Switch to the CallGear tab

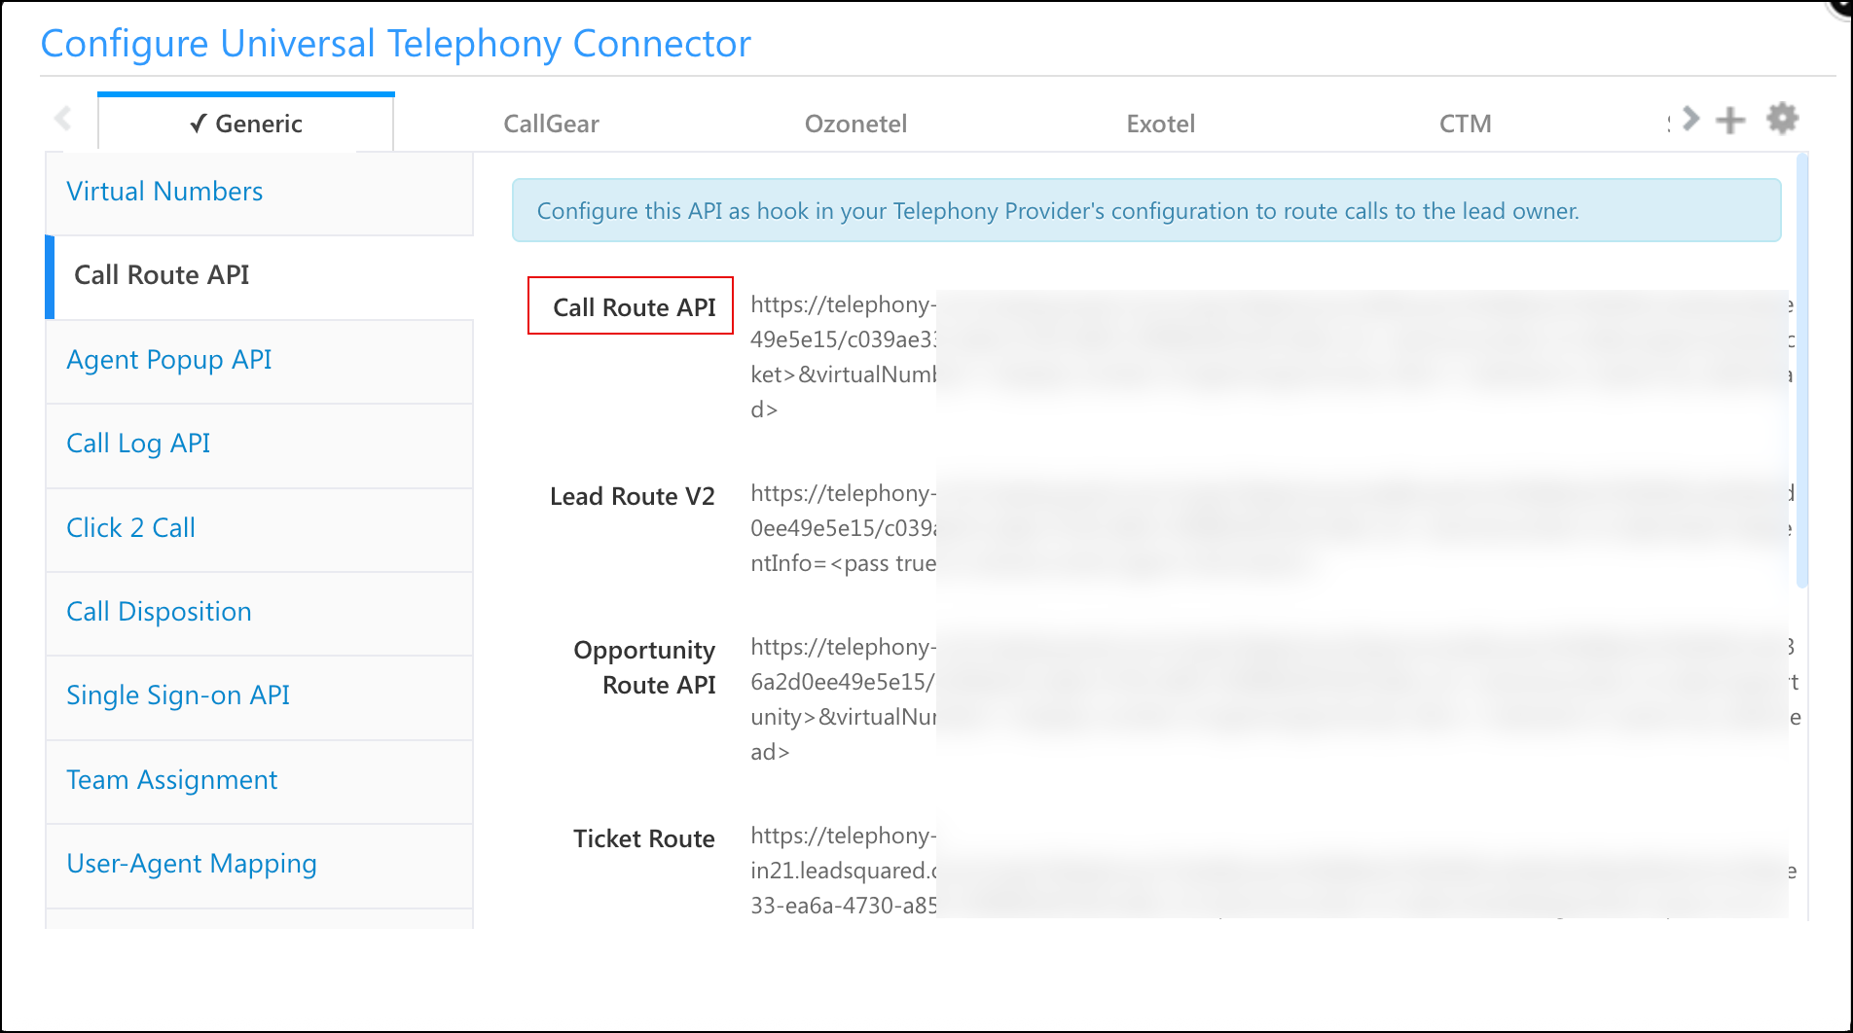coord(551,124)
